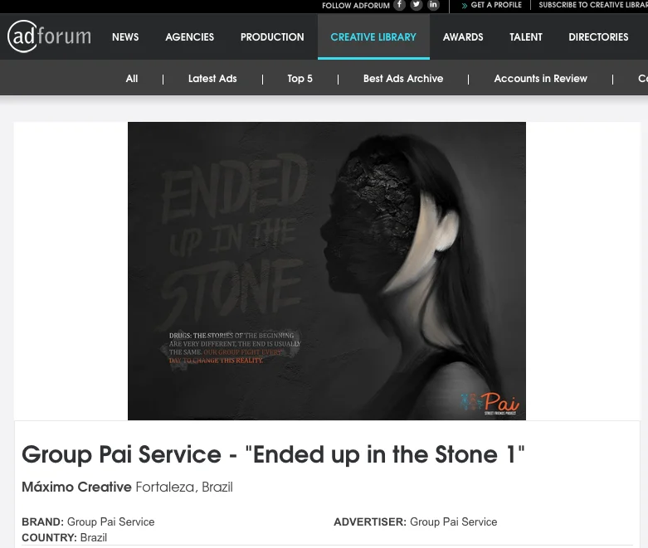Go to the Production section
The image size is (648, 548).
(272, 37)
